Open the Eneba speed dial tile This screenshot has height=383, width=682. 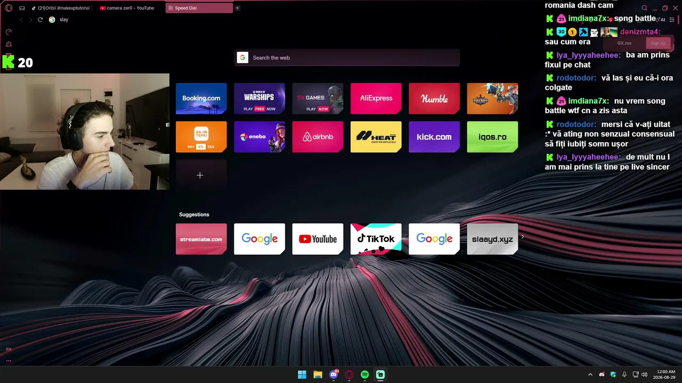tap(259, 137)
